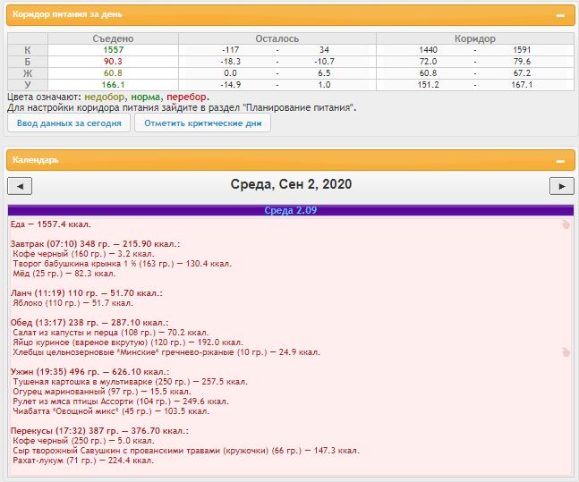Click eaten protein value «90.3»
Viewport: 579px width, 482px height.
(113, 62)
